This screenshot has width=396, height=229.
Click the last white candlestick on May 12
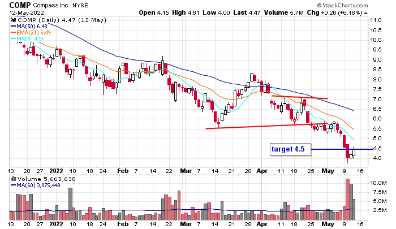pyautogui.click(x=354, y=152)
